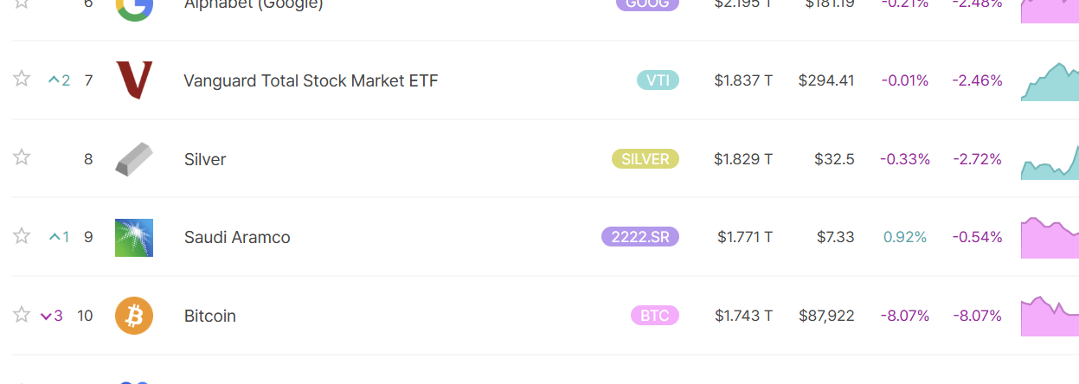Click the SILVER ticker badge
Viewport: 1079px width, 384px height.
click(645, 159)
